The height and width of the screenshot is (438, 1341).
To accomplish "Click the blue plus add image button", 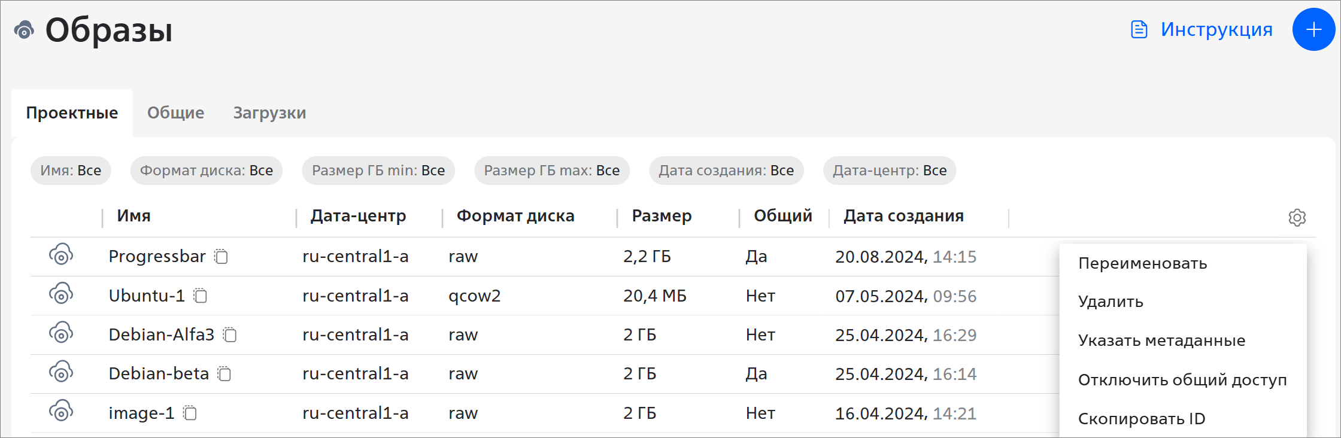I will [1313, 29].
